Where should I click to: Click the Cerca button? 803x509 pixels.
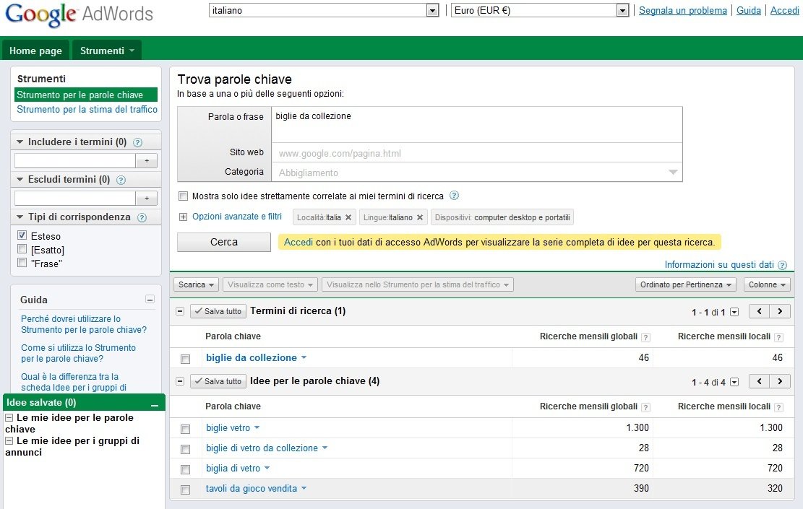pos(224,242)
